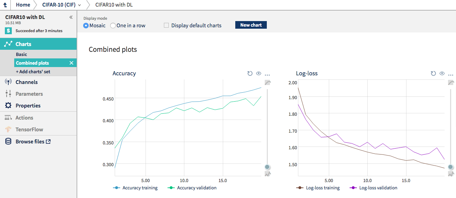Viewport: 456px width, 198px height.
Task: Switch to the Basic charts set
Action: coord(21,54)
